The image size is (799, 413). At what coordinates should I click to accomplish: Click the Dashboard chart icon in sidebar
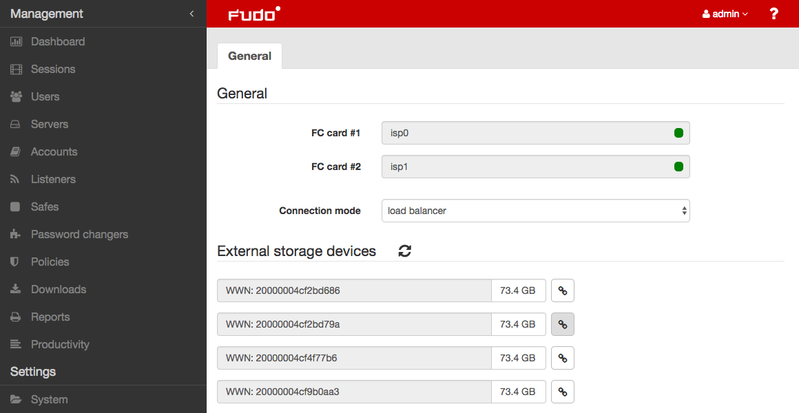tap(16, 42)
